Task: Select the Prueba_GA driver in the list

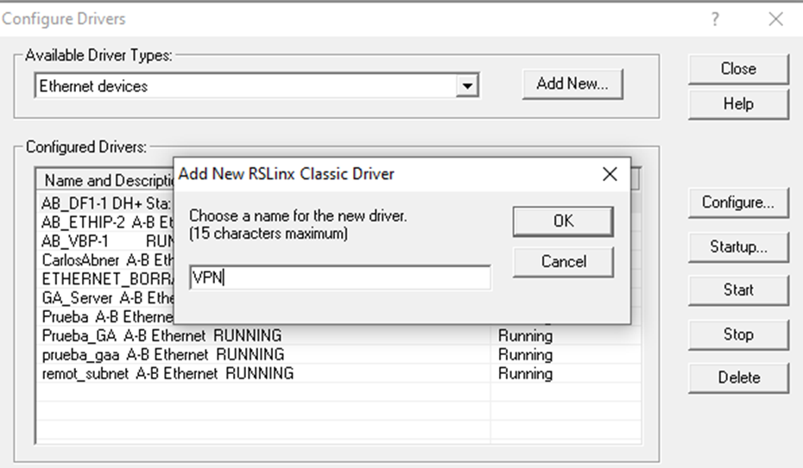Action: (x=161, y=335)
